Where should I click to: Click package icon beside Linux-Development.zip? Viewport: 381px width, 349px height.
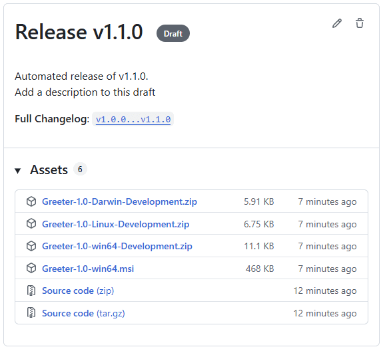[31, 223]
